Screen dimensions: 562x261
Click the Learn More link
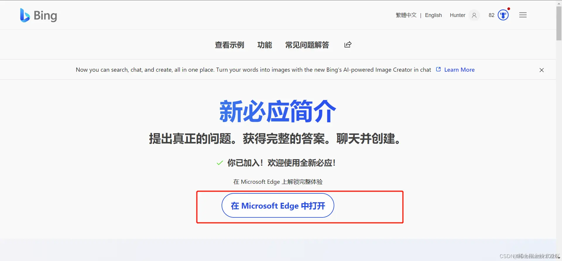(x=459, y=70)
